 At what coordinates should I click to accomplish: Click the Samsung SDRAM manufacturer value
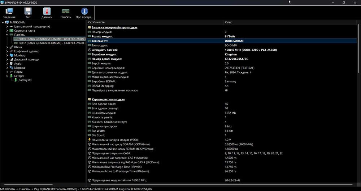(230, 81)
